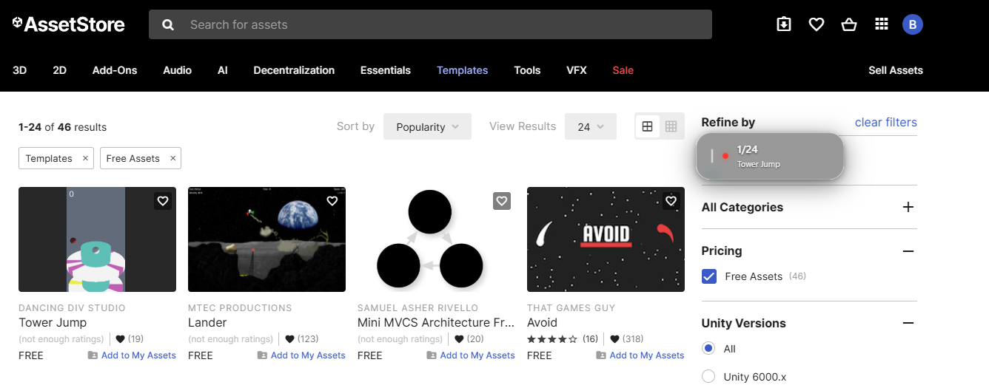The image size is (989, 385).
Task: Click the search magnifier icon
Action: click(x=168, y=24)
